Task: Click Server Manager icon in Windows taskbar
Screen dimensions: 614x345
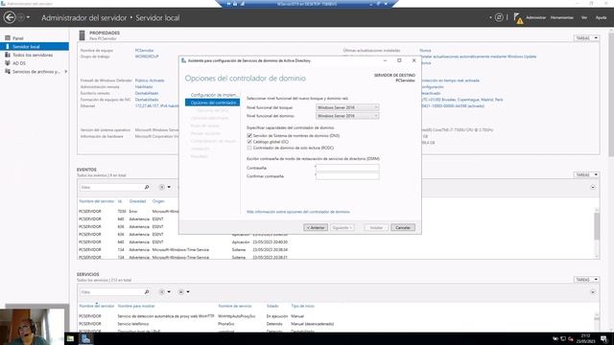Action: pos(85,338)
